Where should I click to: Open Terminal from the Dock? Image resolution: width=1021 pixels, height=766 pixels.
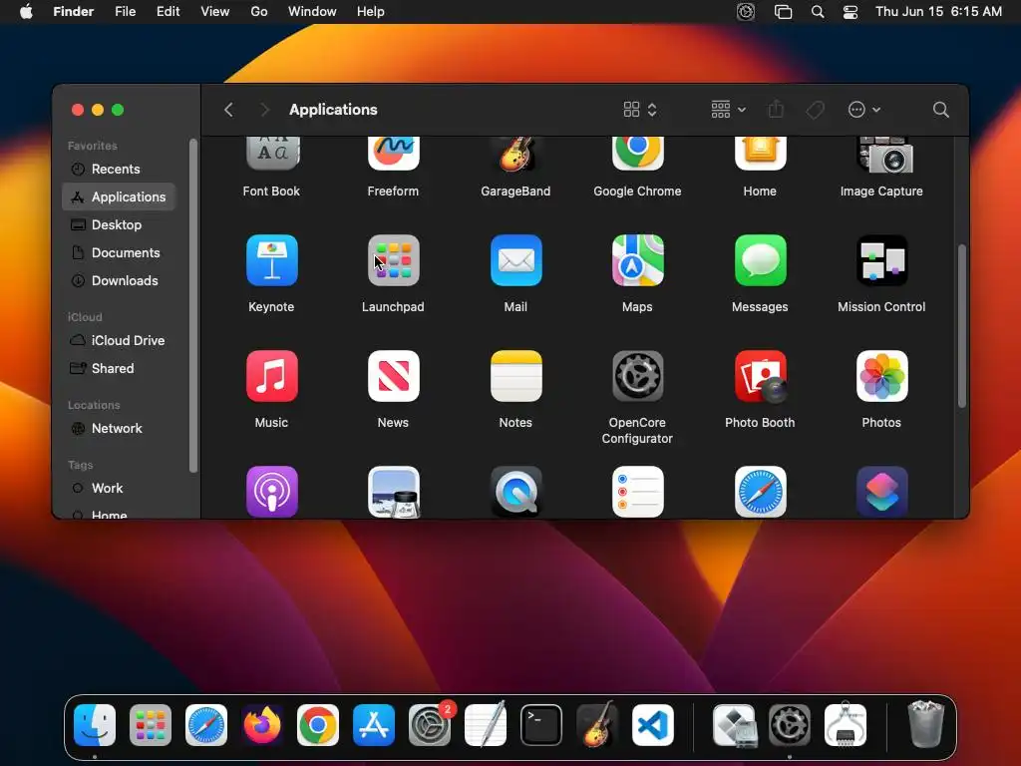click(541, 725)
